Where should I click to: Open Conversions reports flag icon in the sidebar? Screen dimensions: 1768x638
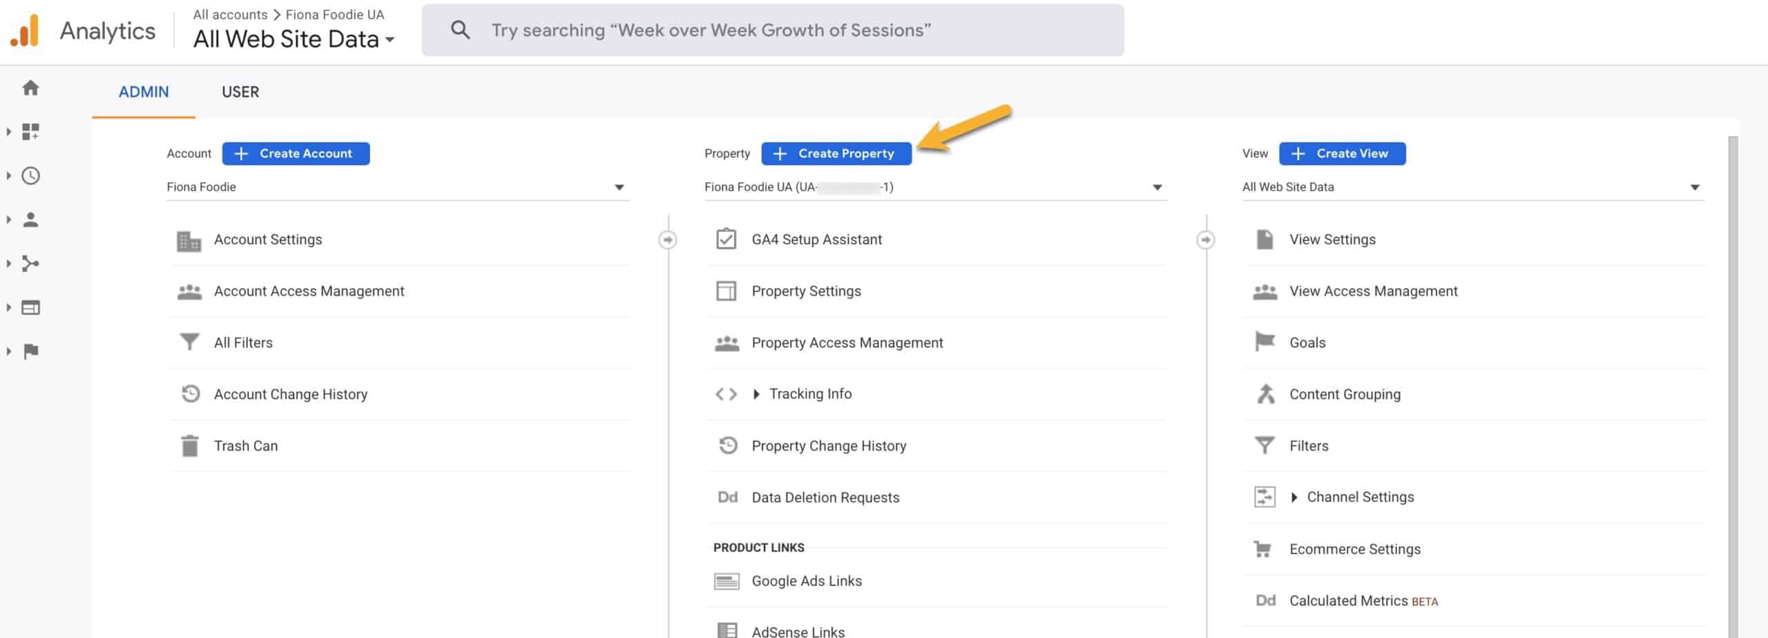pyautogui.click(x=30, y=351)
